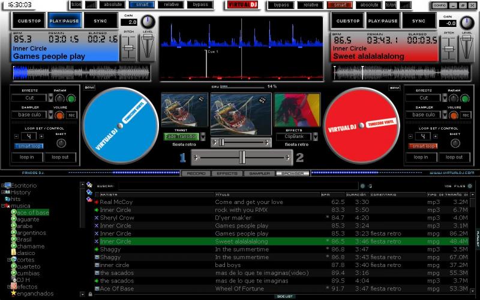Screen dimensions: 480x300
Task: Click right deck CUE/STOP button
Action: [348, 21]
